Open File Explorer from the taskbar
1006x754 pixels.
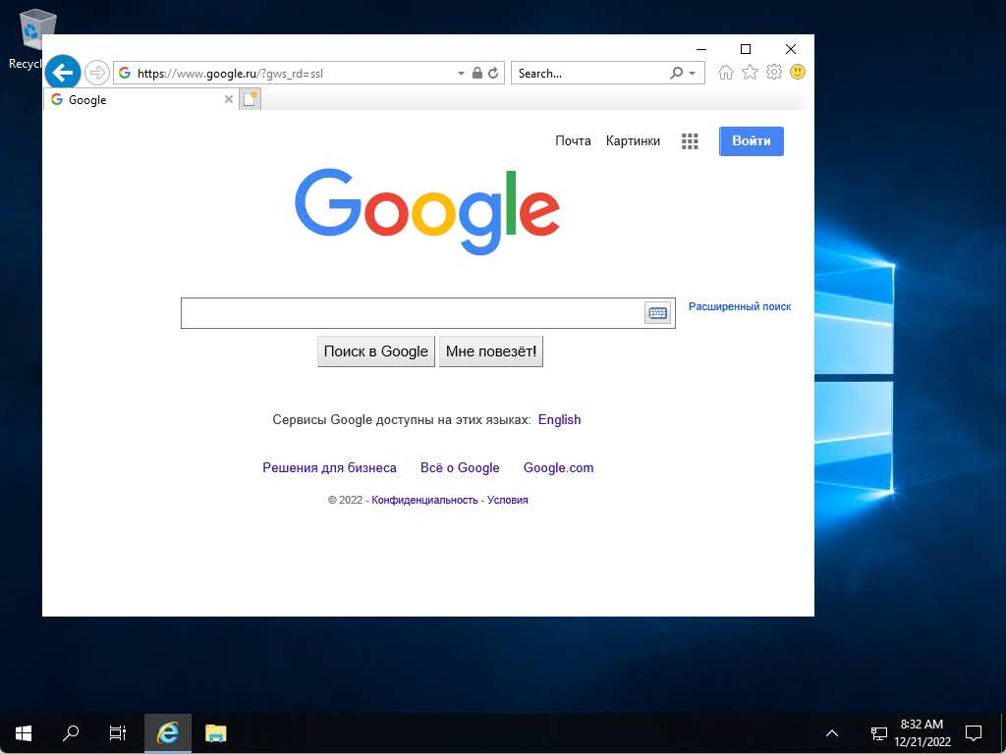coord(214,733)
